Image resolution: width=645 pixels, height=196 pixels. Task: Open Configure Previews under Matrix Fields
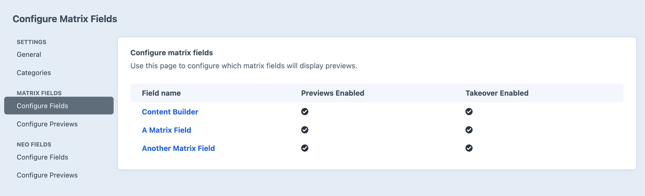coord(47,124)
